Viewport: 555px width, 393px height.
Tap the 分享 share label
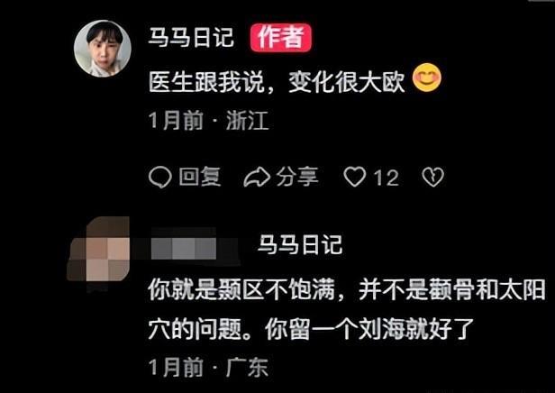coord(297,177)
